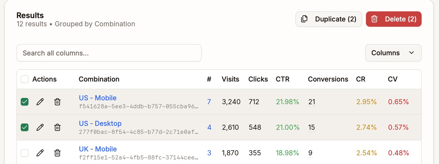Image resolution: width=439 pixels, height=164 pixels.
Task: Edit the UK - Mobile combination
Action: click(40, 153)
